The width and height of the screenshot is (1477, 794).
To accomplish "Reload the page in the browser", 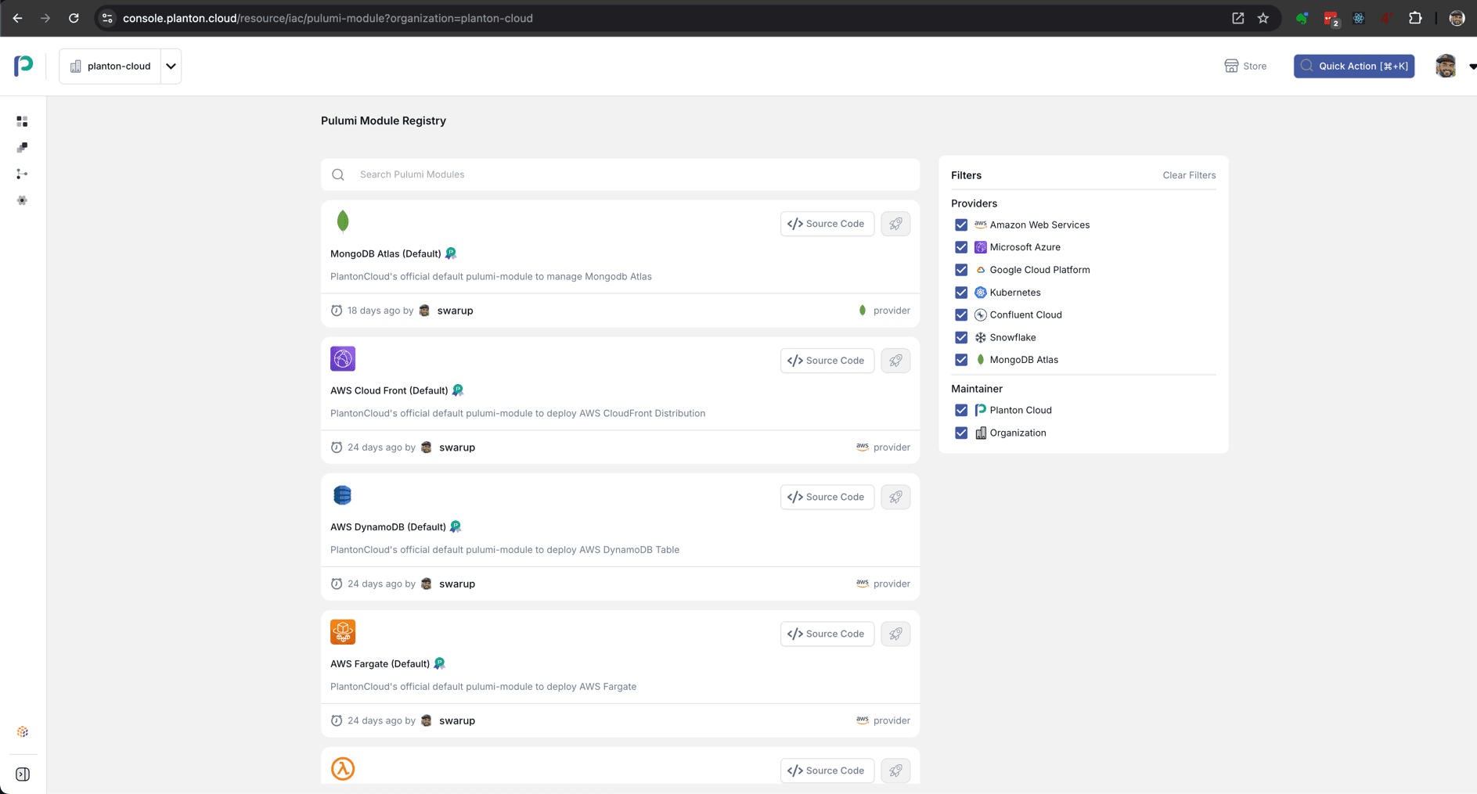I will [x=74, y=18].
